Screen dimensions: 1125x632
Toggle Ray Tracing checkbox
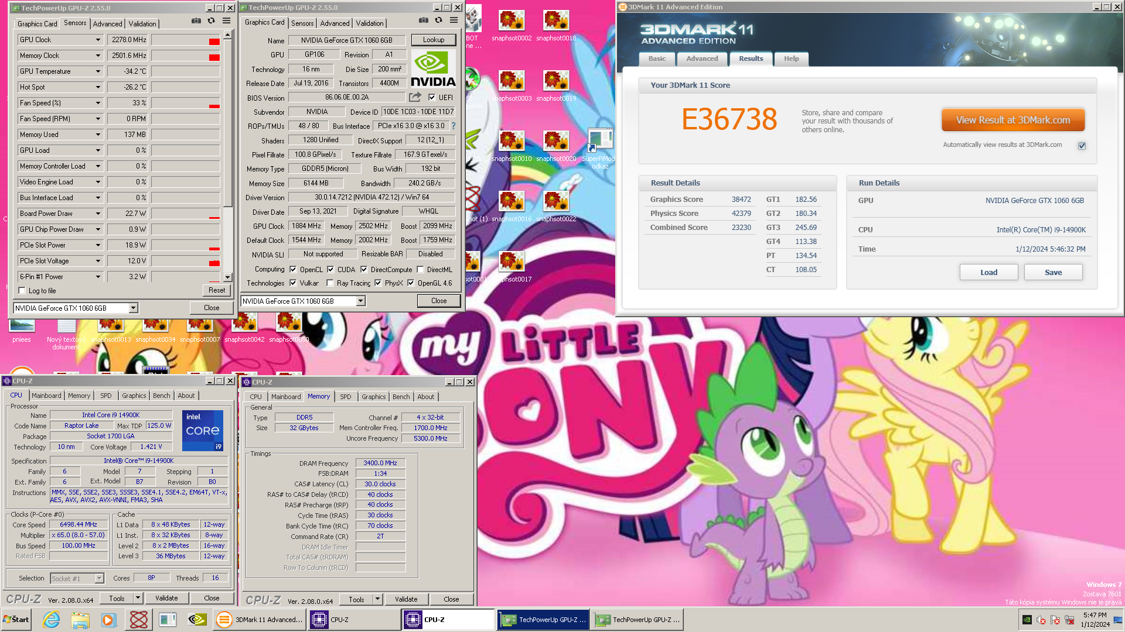click(330, 283)
